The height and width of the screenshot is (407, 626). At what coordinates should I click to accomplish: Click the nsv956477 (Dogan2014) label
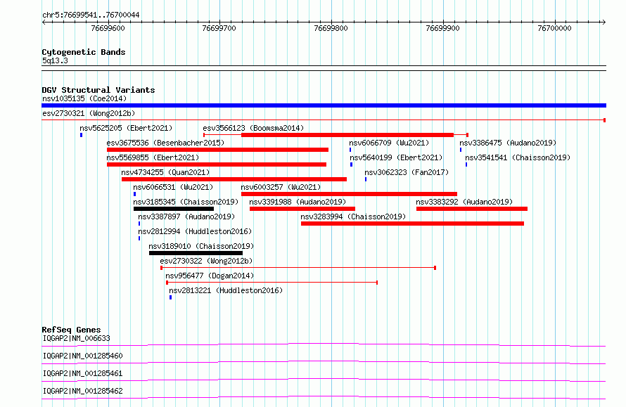pos(210,276)
